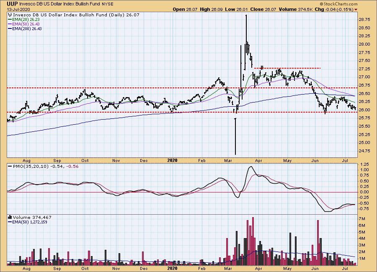Image resolution: width=377 pixels, height=272 pixels.
Task: Select the Open 26.07 value
Action: pyautogui.click(x=185, y=9)
